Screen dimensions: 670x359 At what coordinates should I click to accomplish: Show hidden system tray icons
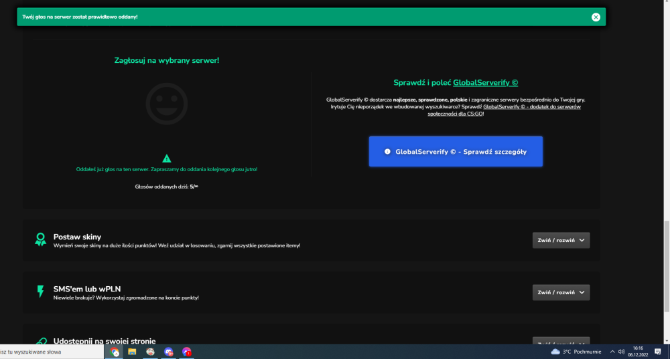612,352
